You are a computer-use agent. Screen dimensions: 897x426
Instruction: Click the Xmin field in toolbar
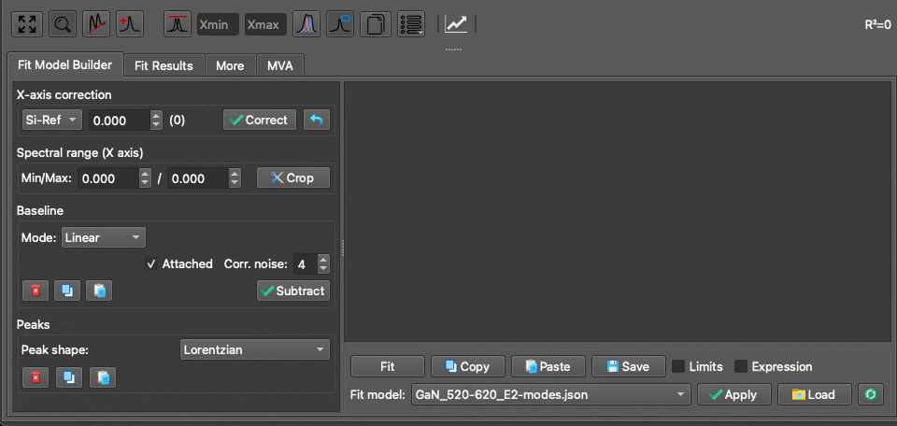point(218,24)
